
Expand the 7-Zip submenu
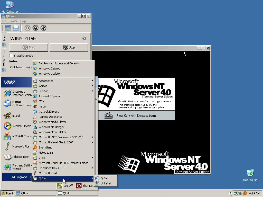click(63, 158)
